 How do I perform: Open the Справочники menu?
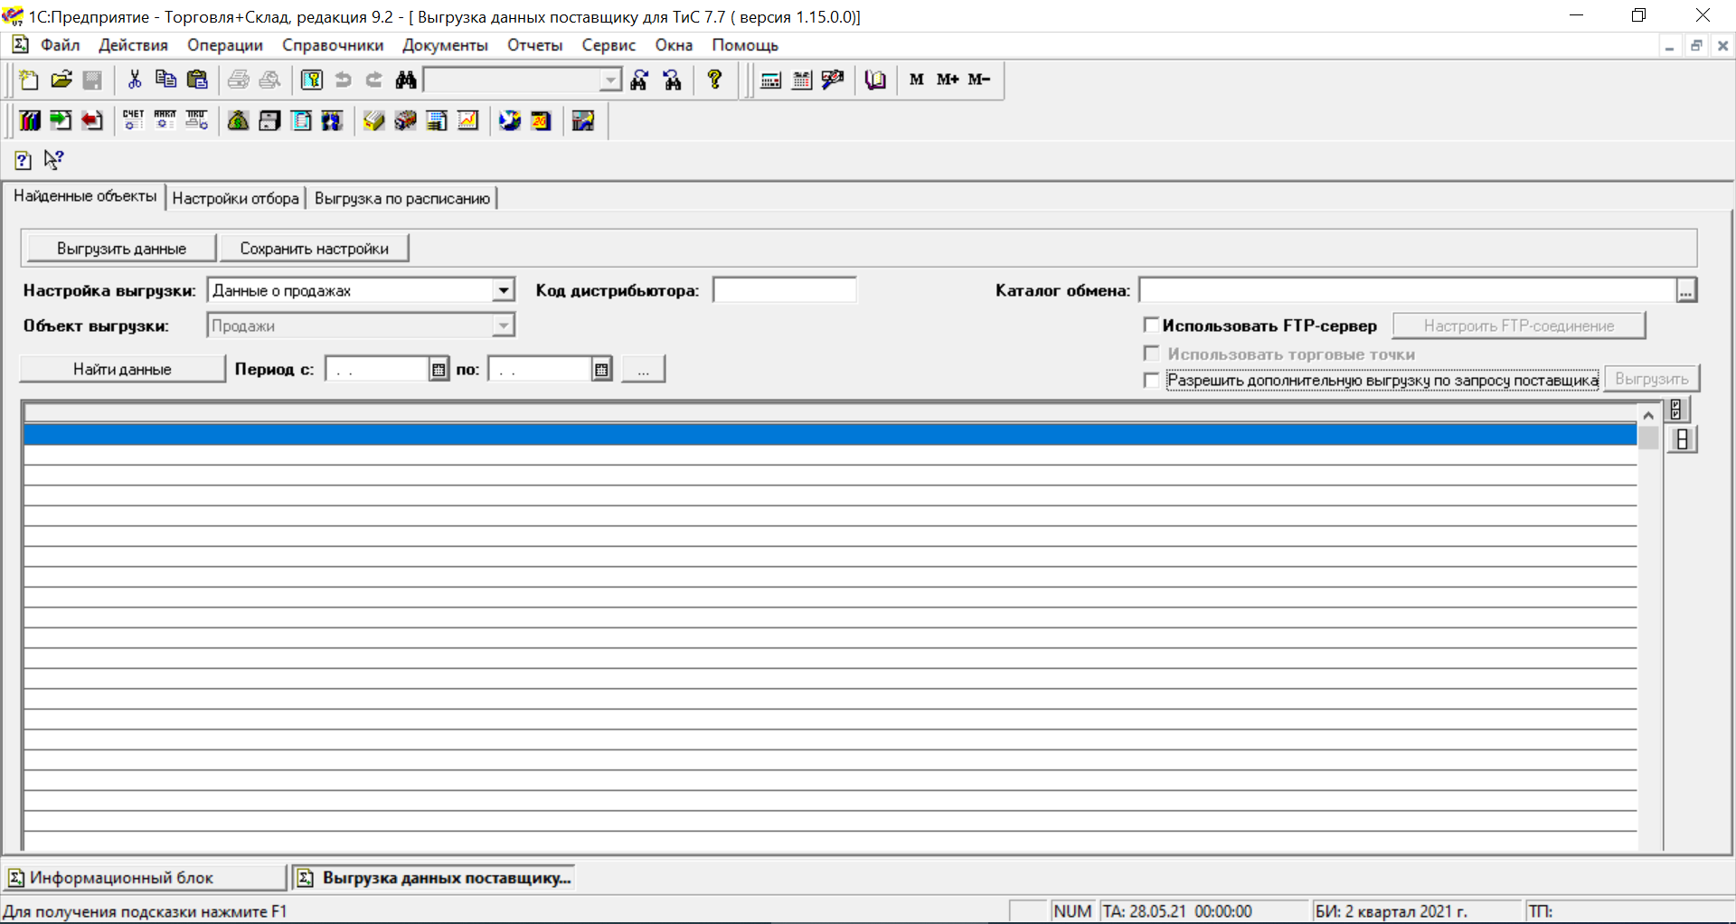pos(333,45)
